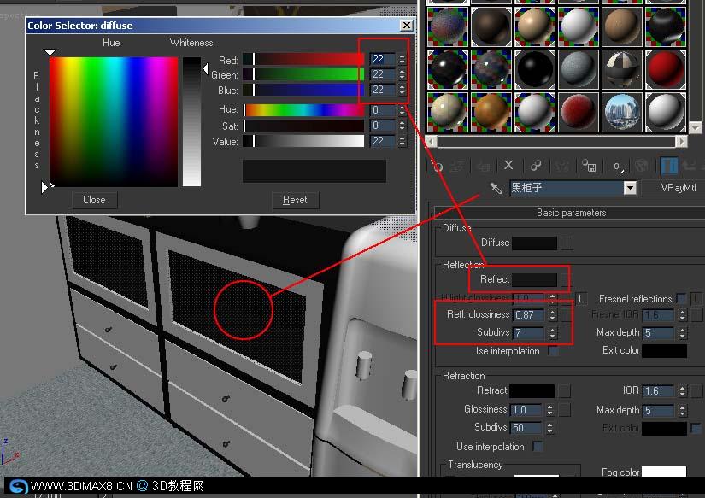The image size is (705, 498).
Task: Collapse the Basic parameters rollout
Action: coord(571,213)
